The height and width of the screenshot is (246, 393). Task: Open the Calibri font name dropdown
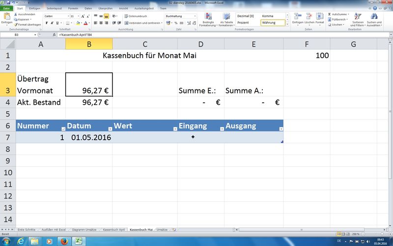pyautogui.click(x=67, y=16)
